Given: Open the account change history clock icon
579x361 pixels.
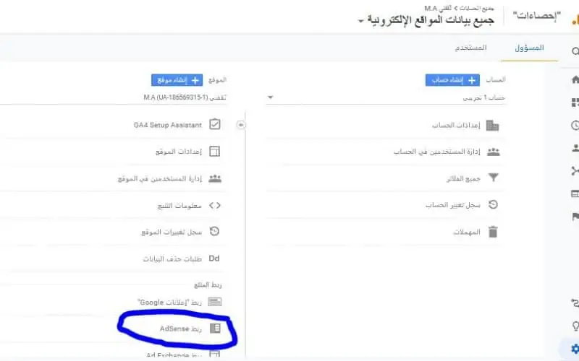Looking at the screenshot, I should pos(493,204).
